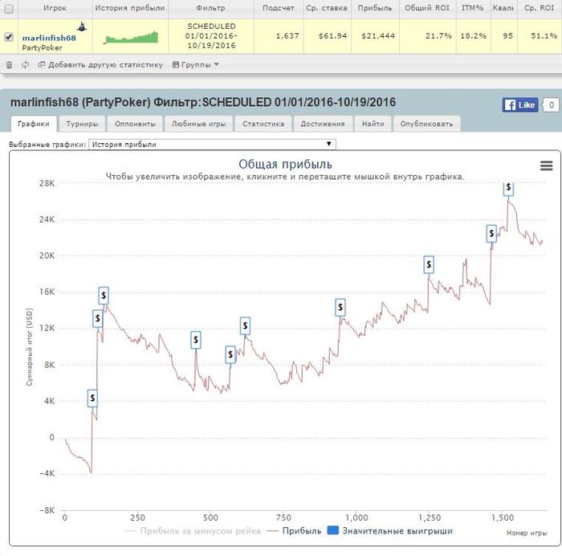Sort by the Общий ROI column header

click(x=427, y=8)
